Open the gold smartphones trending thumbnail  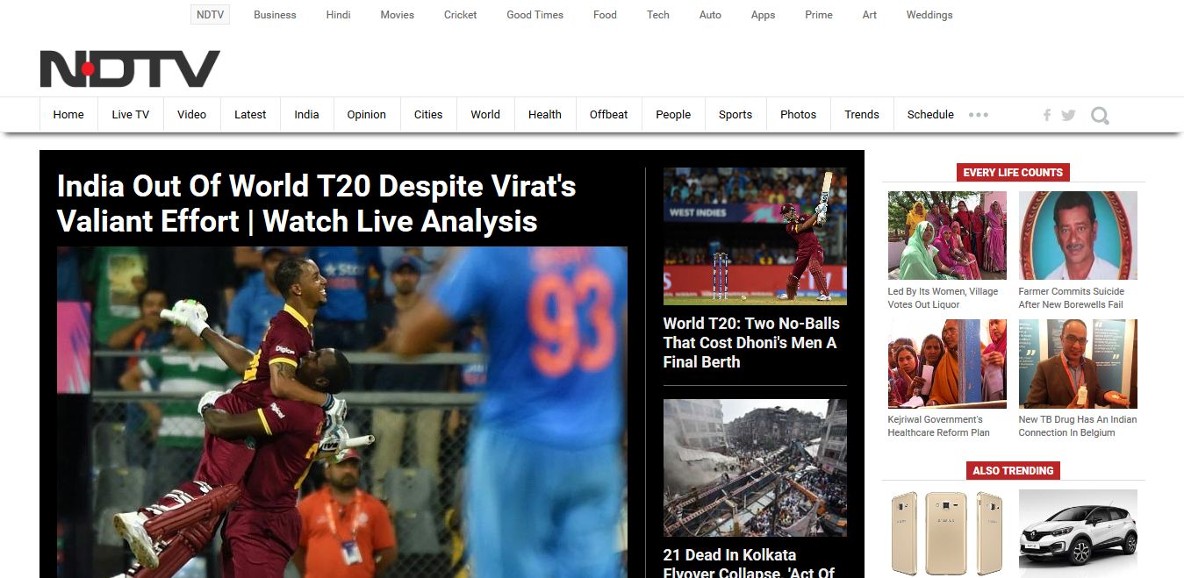[x=947, y=533]
